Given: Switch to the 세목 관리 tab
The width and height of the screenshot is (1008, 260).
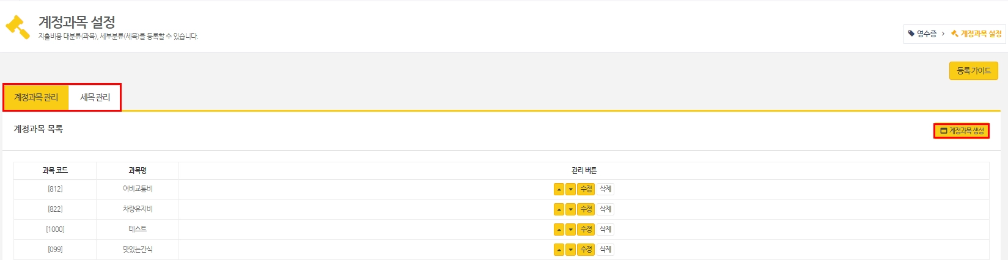Looking at the screenshot, I should pos(95,98).
